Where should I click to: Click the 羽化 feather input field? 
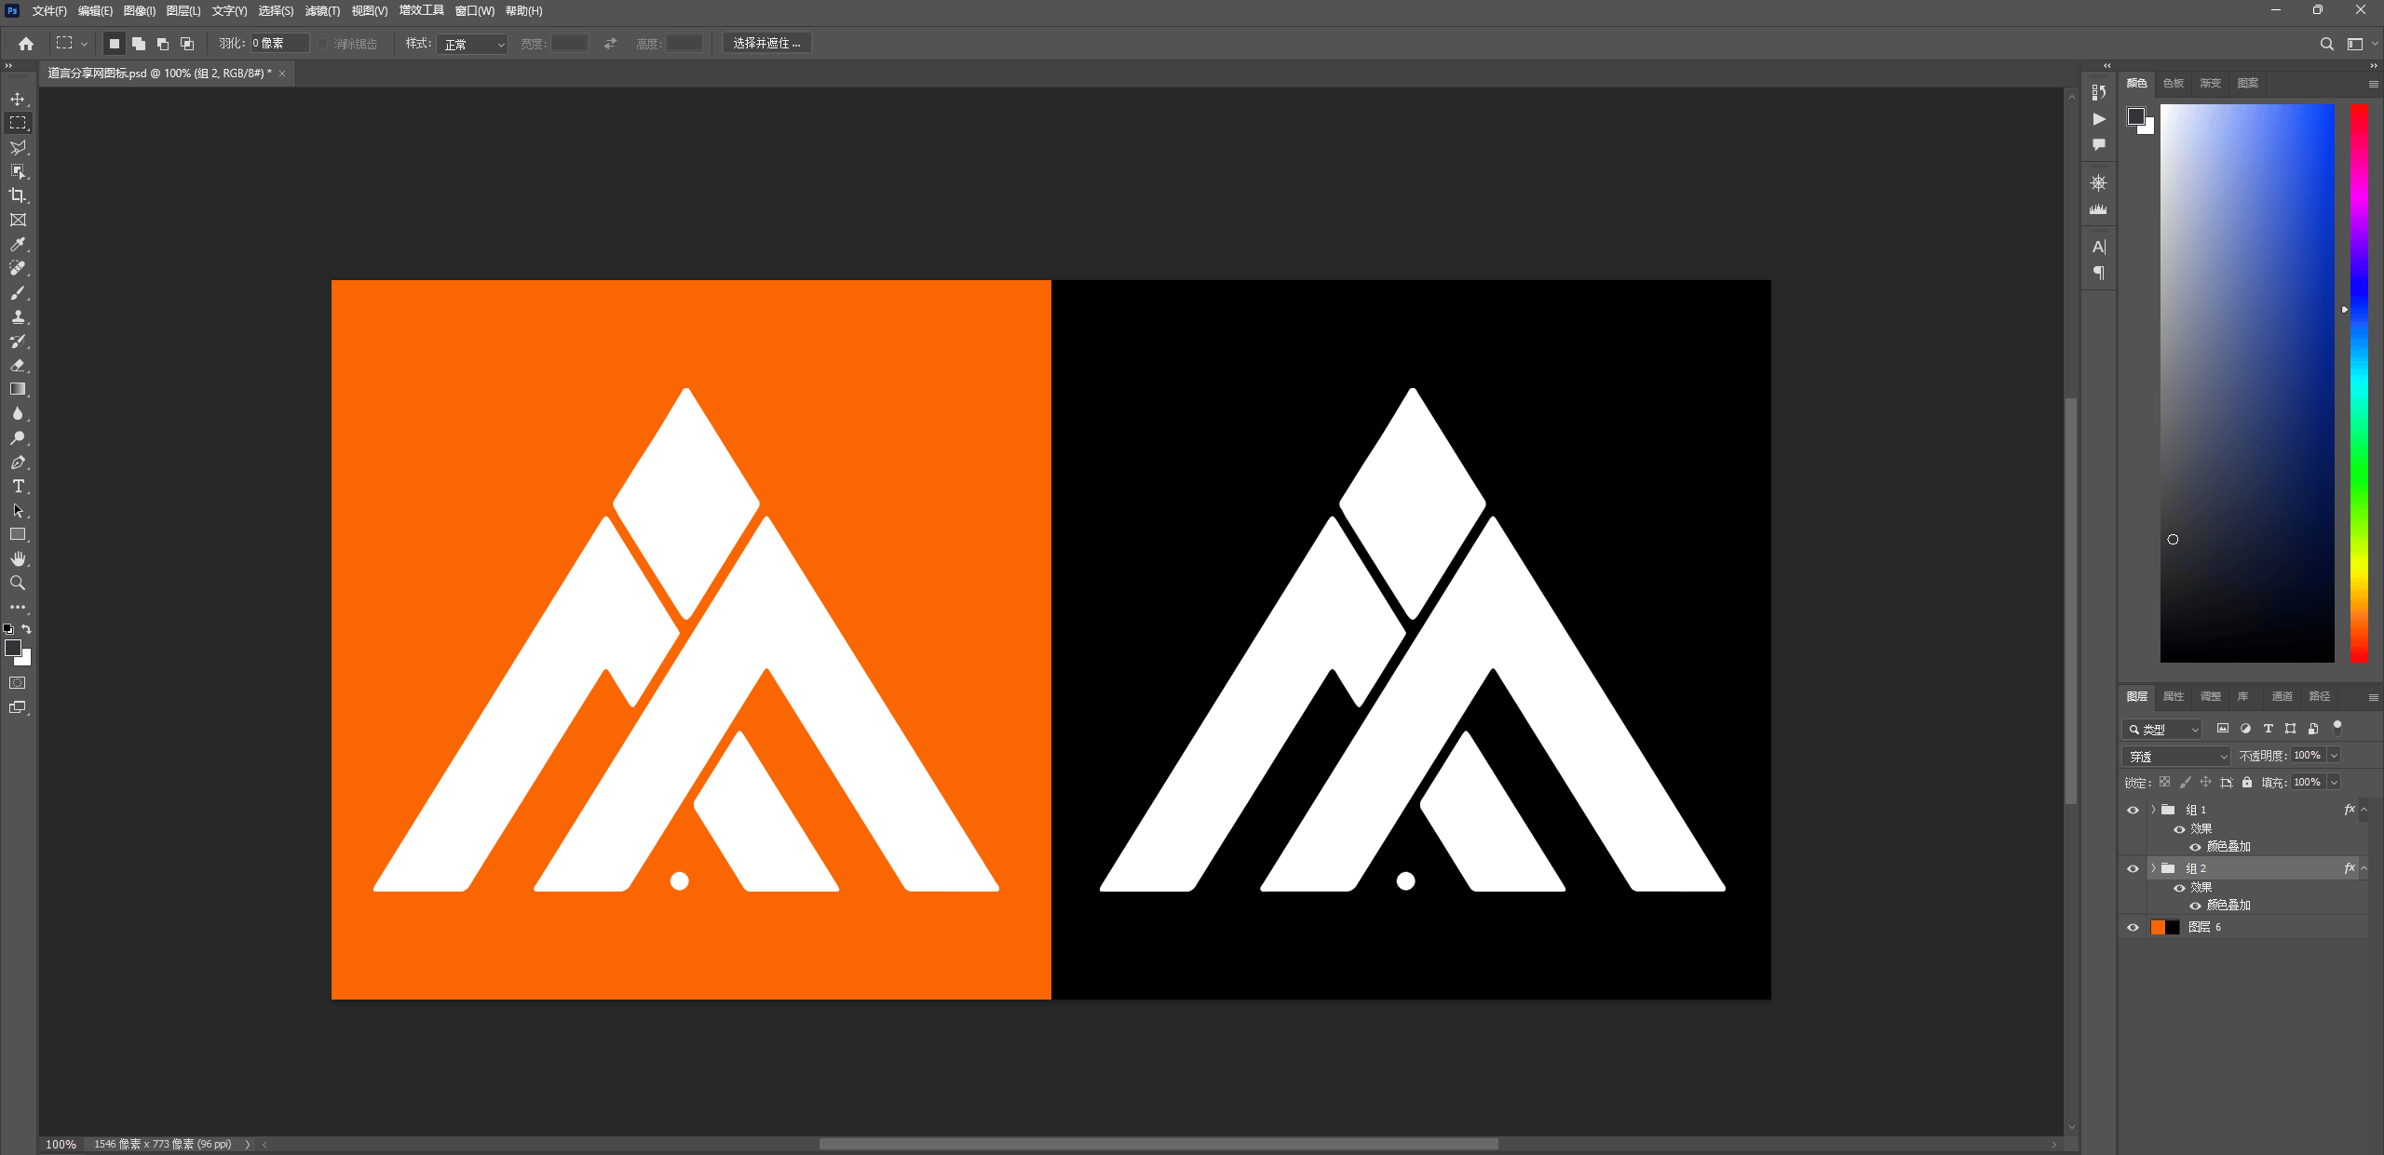tap(278, 44)
